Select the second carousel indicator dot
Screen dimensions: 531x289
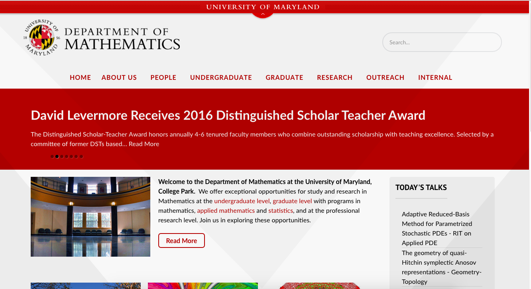[57, 156]
